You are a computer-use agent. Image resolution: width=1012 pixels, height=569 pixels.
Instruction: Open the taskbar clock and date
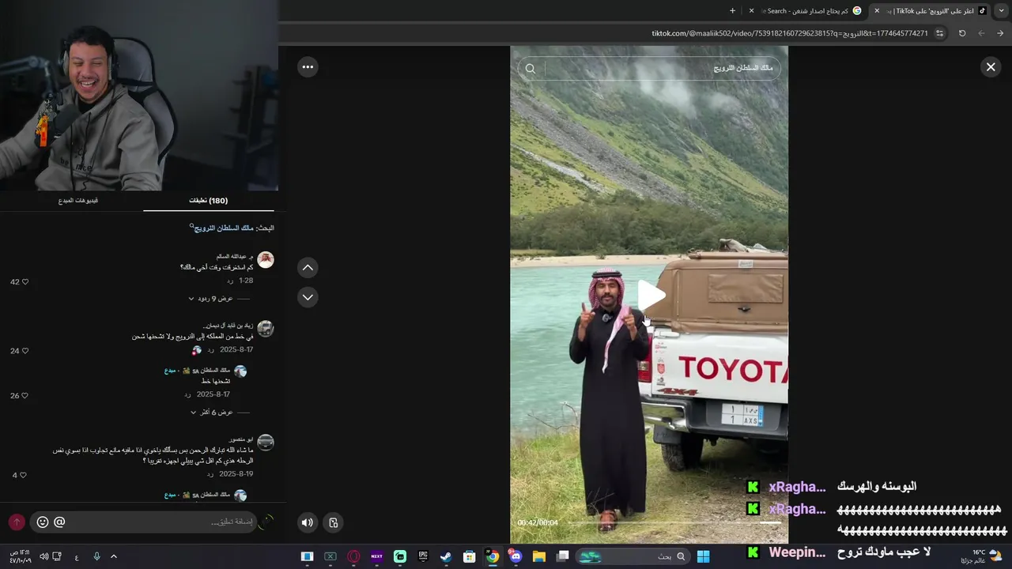pos(20,556)
